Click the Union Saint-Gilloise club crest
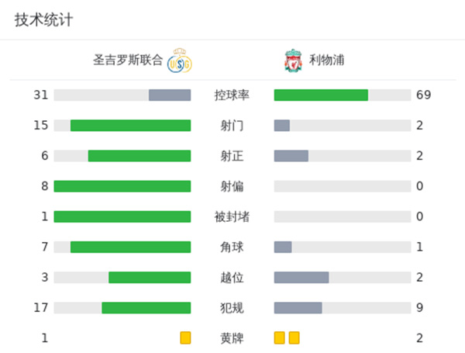 179,61
